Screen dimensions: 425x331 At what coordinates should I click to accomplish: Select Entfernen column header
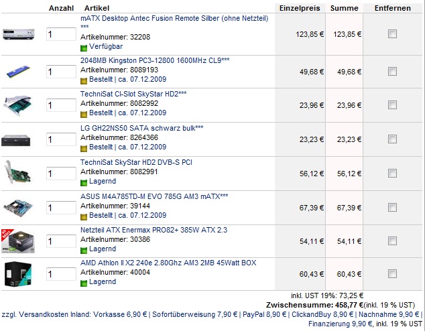392,8
